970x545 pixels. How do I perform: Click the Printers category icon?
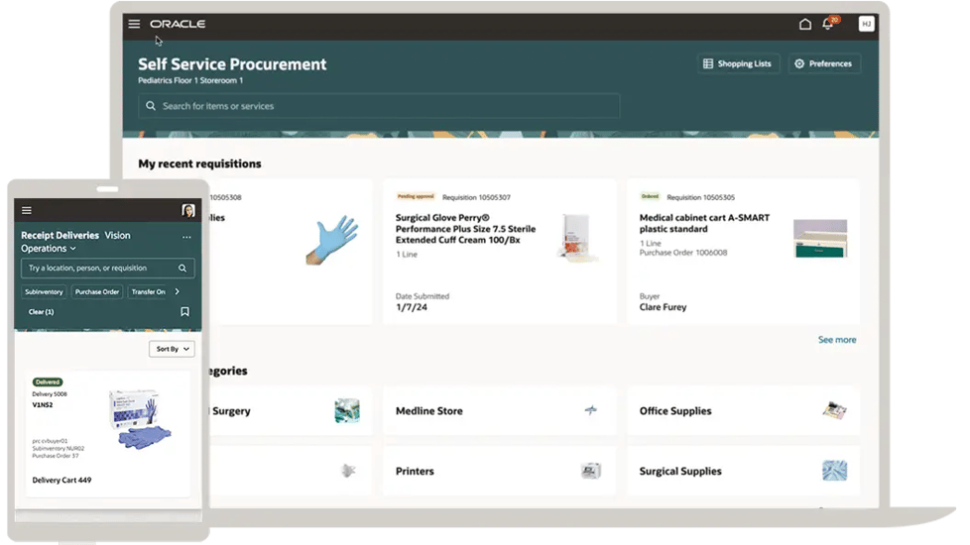pyautogui.click(x=591, y=471)
